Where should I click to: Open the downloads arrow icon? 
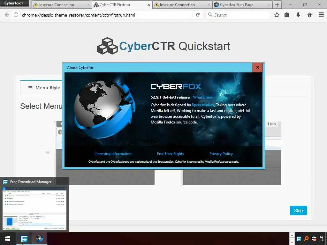pos(298,15)
